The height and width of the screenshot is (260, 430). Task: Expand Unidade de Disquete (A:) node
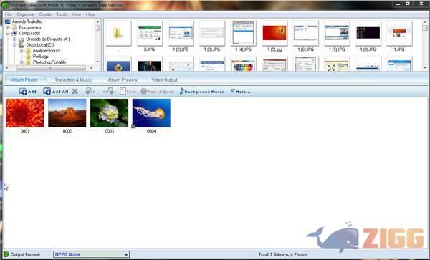(15, 39)
